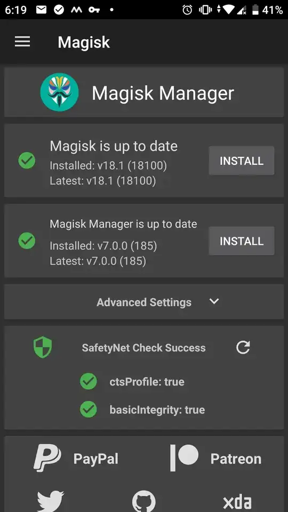Open the hamburger navigation menu
Image resolution: width=288 pixels, height=512 pixels.
click(x=22, y=42)
